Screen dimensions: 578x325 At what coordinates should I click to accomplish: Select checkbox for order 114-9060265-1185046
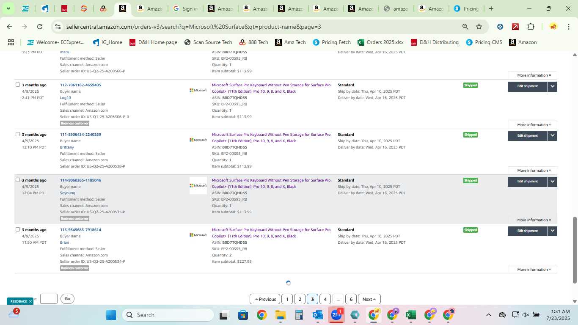tap(18, 180)
